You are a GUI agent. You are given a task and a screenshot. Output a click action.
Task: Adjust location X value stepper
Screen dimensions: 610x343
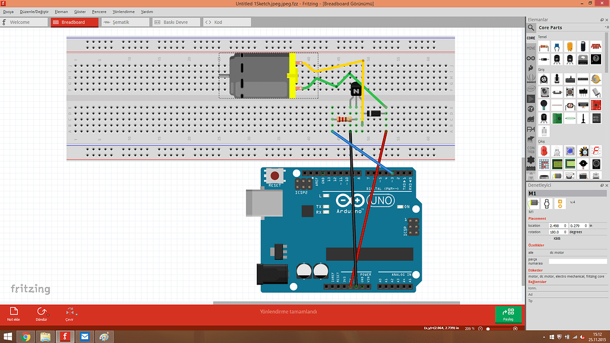coord(565,226)
